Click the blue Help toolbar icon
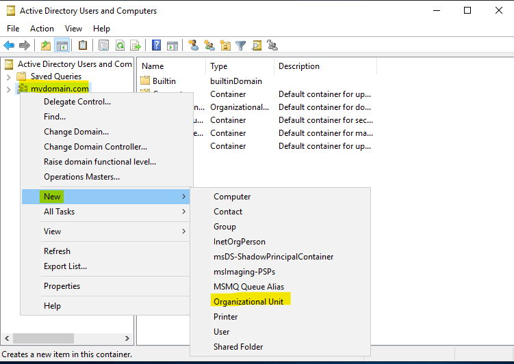 [x=157, y=46]
